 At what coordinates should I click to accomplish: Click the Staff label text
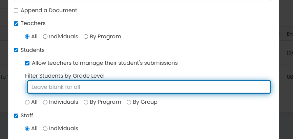click(27, 116)
